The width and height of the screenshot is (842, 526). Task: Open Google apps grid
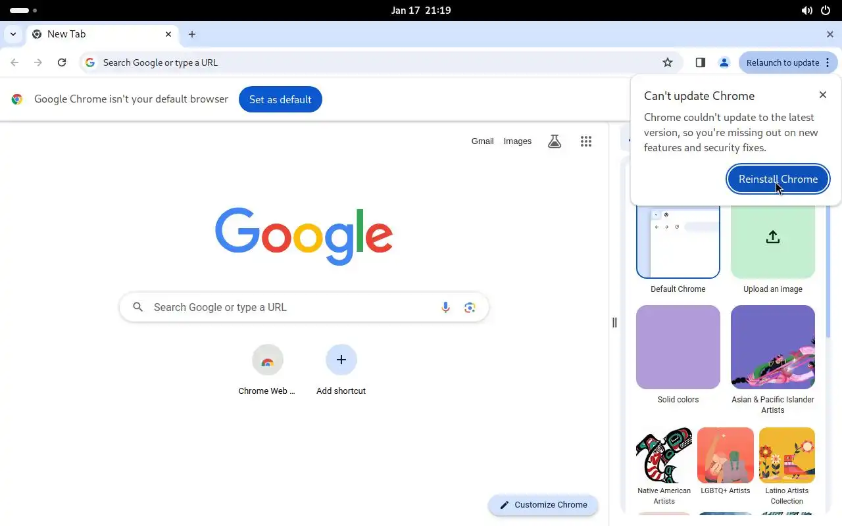[x=586, y=141]
